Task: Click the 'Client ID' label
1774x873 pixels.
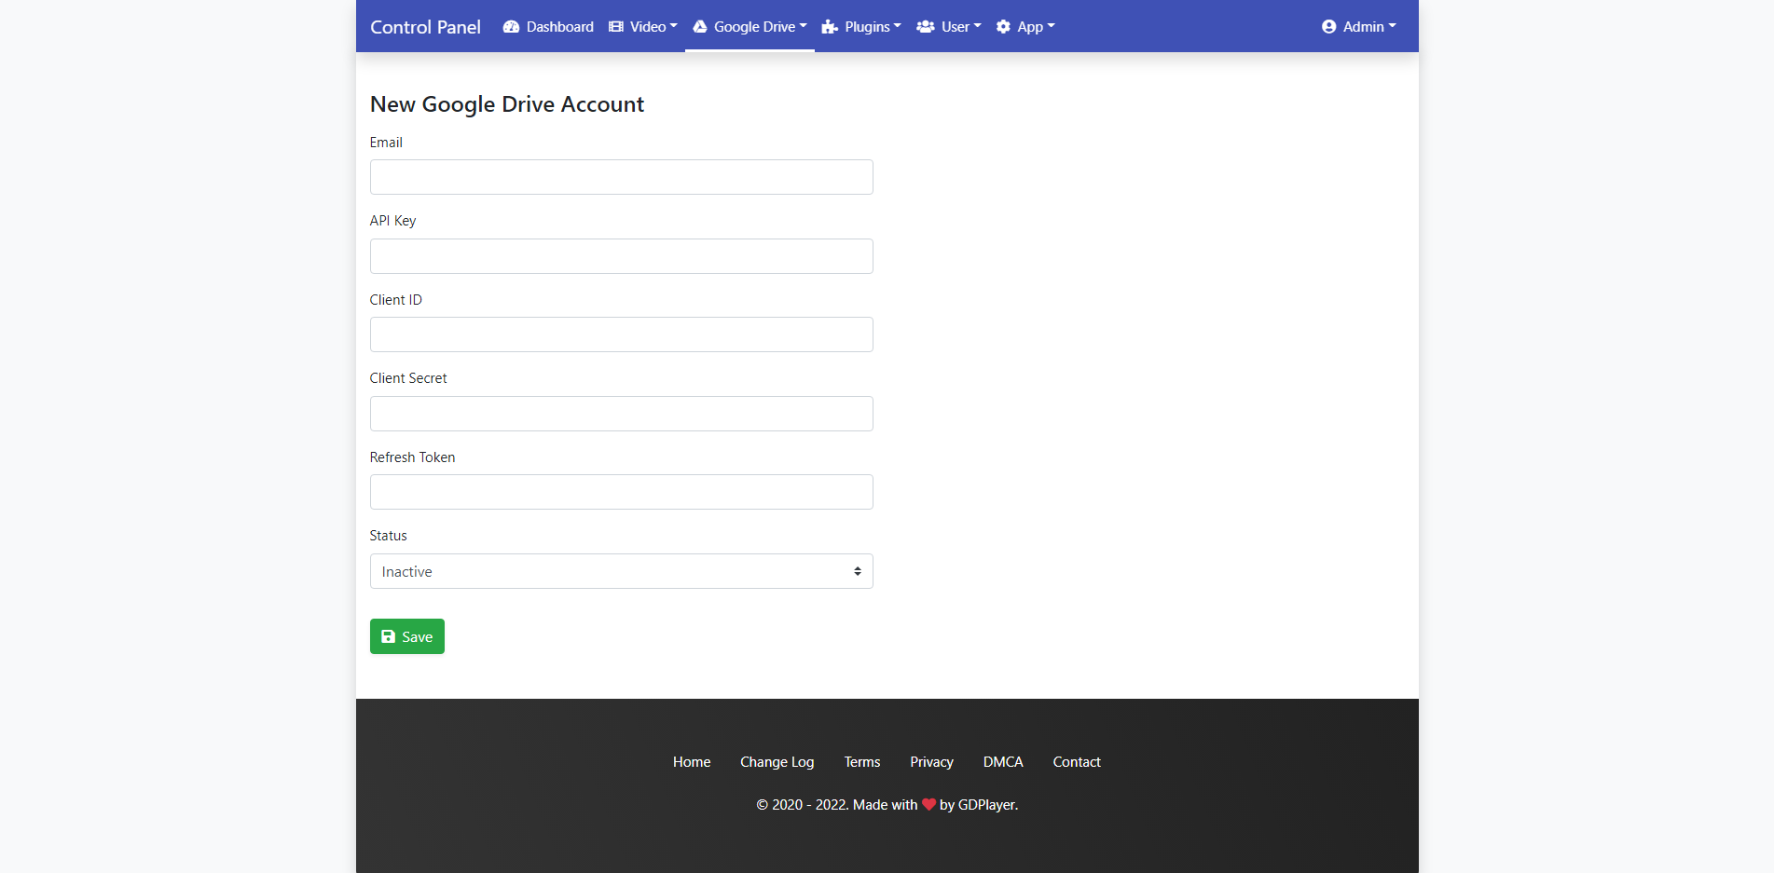Action: pyautogui.click(x=396, y=300)
